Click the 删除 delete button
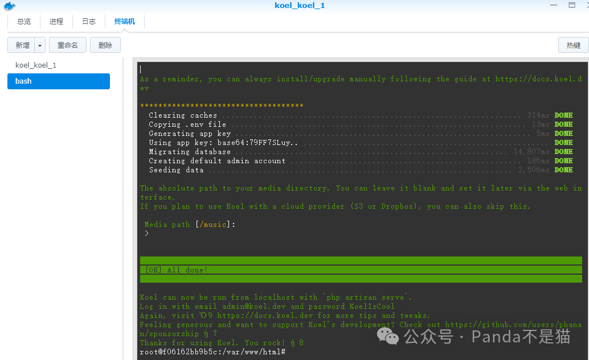Viewport: 589px width, 360px height. click(105, 45)
